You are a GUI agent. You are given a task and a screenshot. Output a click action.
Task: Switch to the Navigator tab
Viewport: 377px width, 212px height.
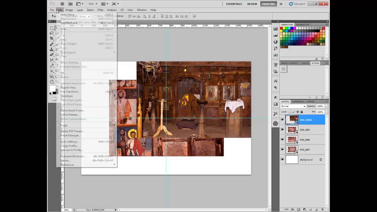pyautogui.click(x=302, y=25)
